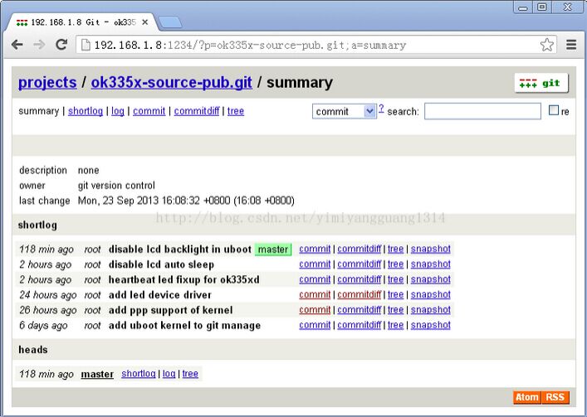
Task: Click the green master branch tag
Action: (273, 250)
